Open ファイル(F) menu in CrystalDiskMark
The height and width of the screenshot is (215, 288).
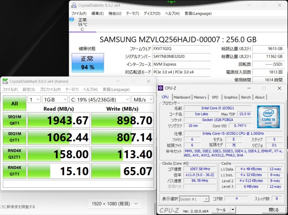pyautogui.click(x=10, y=90)
